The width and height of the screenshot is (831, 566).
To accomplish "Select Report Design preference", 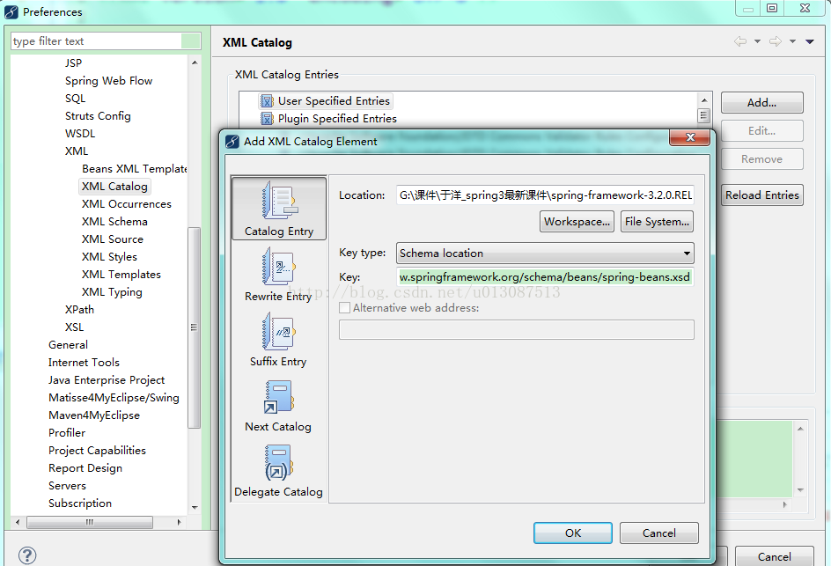I will click(x=85, y=468).
